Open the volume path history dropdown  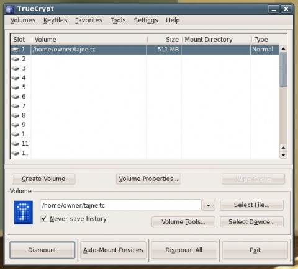[209, 205]
